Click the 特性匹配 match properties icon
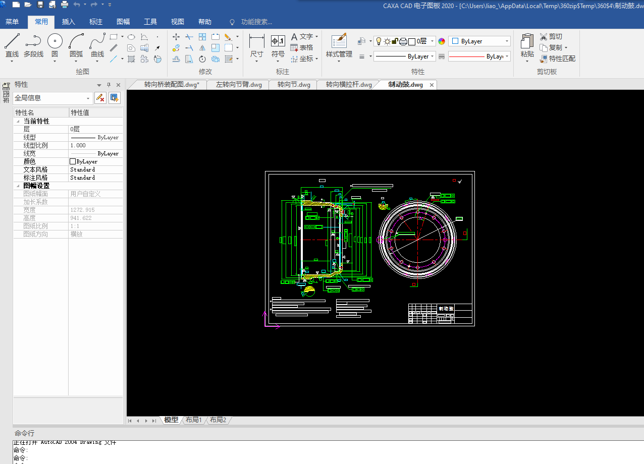Viewport: 644px width, 464px height. coord(544,59)
